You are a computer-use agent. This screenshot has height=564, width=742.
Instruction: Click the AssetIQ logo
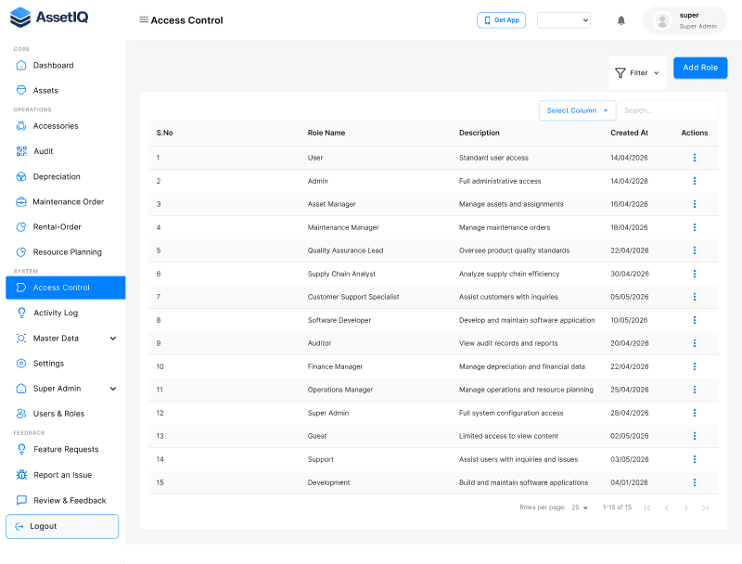click(x=49, y=17)
